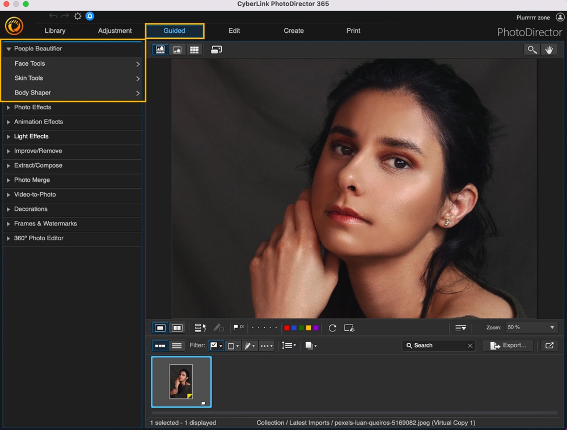
Task: Open Face Tools
Action: coord(73,63)
